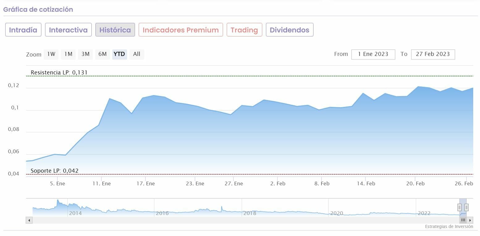Set zoom range to 1W
This screenshot has height=236, width=480.
point(51,54)
